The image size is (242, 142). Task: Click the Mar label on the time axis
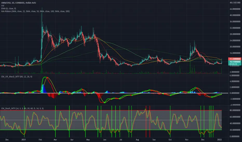click(x=55, y=140)
